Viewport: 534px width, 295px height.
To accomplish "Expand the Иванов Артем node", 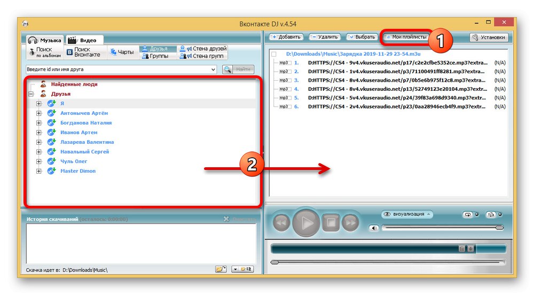I will 38,132.
